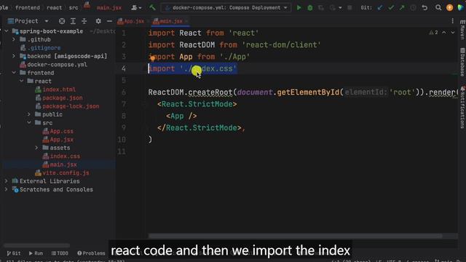This screenshot has width=466, height=262.
Task: Click createRoot in line 6
Action: 210,92
